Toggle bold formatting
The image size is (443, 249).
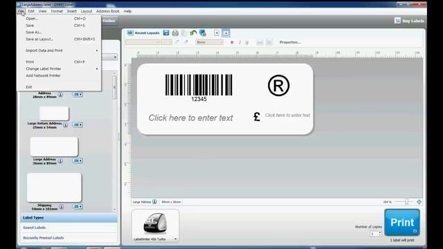pos(232,42)
